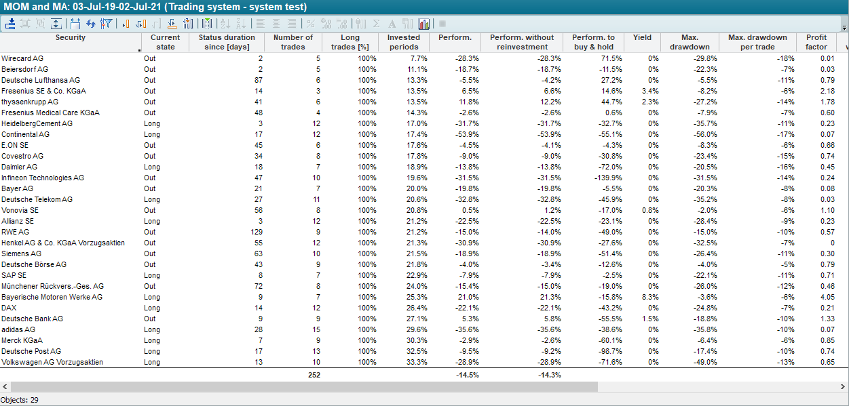Click the A-Z ascending sort icon
Image resolution: width=849 pixels, height=406 pixels.
(x=225, y=24)
